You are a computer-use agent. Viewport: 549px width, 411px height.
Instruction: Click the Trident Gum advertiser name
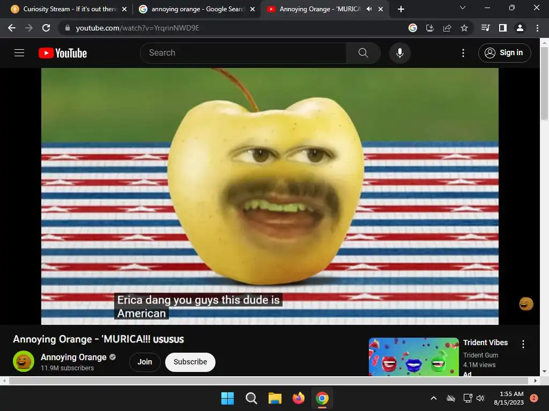(x=480, y=355)
